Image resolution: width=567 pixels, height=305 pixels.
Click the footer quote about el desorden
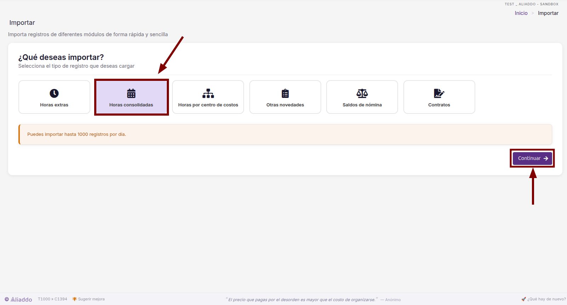point(302,300)
